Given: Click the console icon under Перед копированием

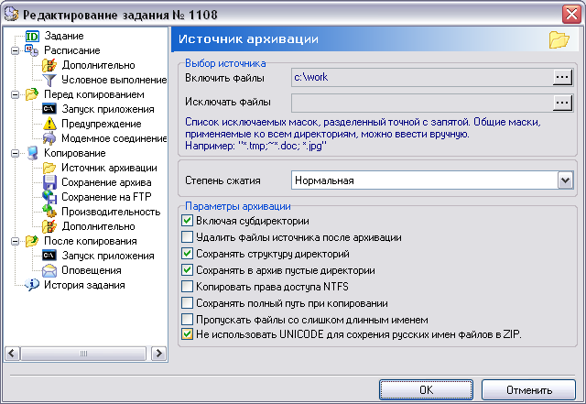Looking at the screenshot, I should coord(49,109).
